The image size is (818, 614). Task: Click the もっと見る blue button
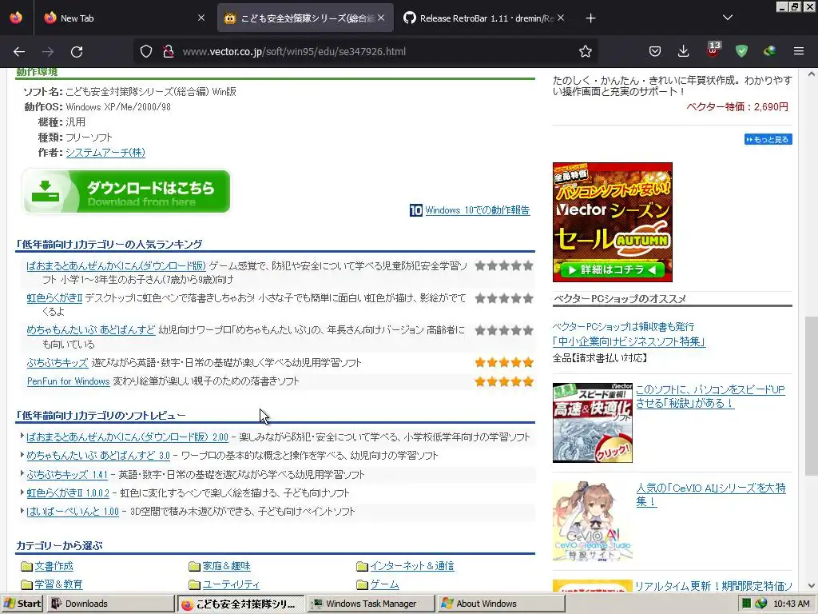(x=768, y=139)
